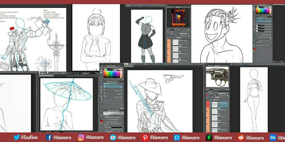285x142 pixels.
Task: Click the Pinterest logo icon
Action: coord(145,138)
